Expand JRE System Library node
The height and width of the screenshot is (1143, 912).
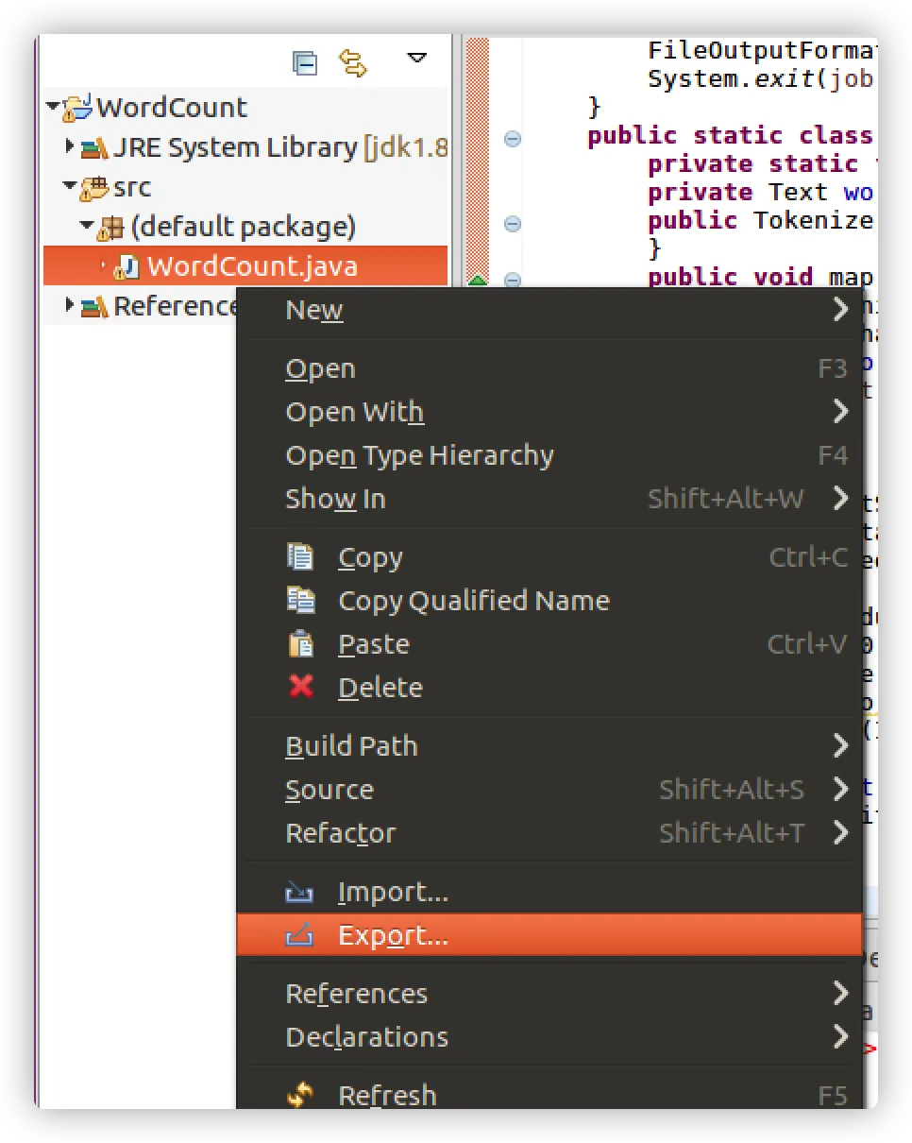pos(69,147)
